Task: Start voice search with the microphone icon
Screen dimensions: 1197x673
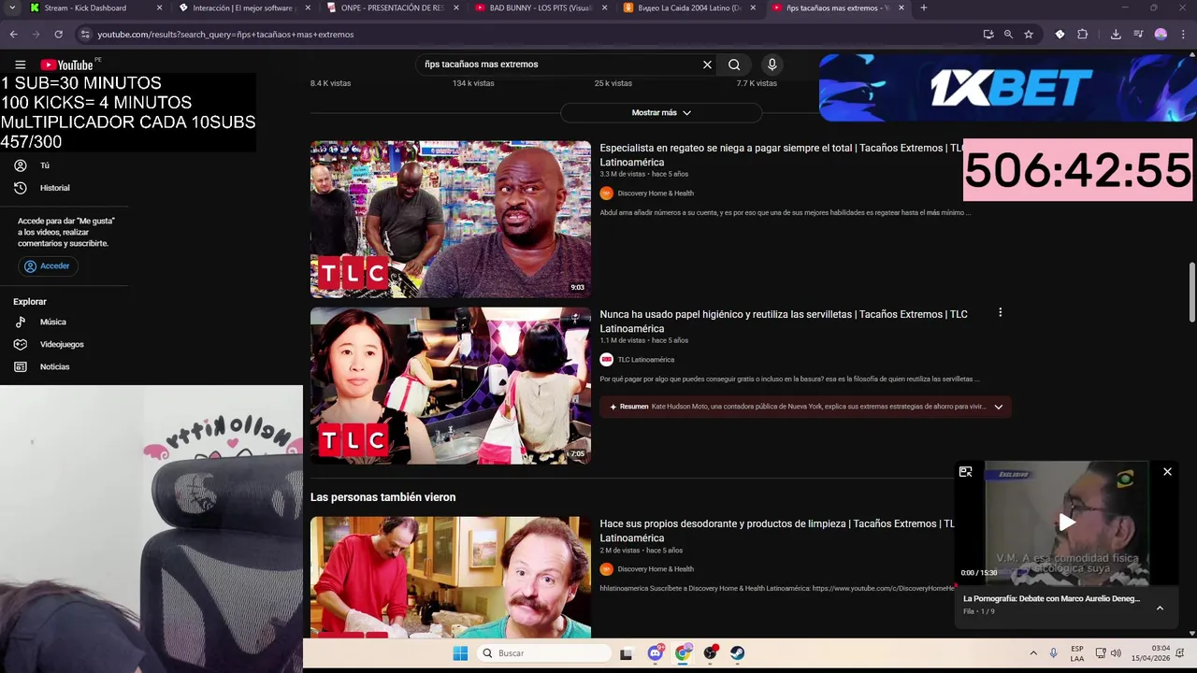Action: 772,64
